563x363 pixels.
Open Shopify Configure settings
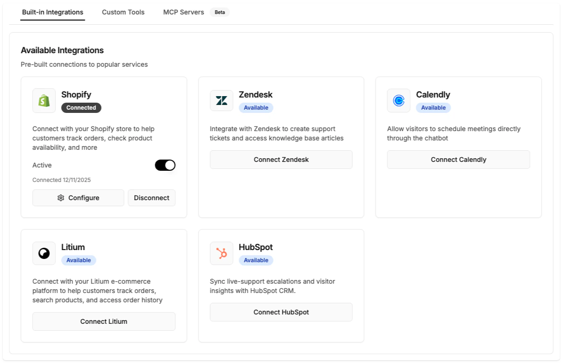(78, 197)
